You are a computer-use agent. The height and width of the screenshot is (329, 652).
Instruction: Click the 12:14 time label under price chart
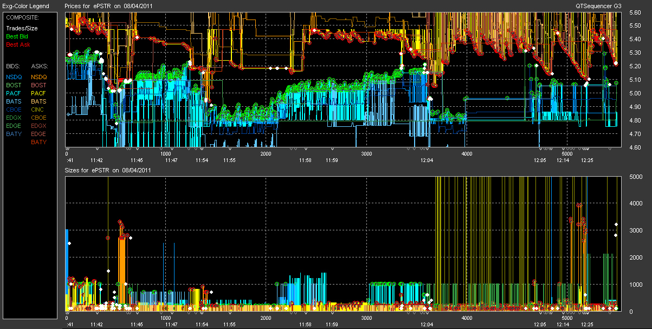[x=563, y=160]
